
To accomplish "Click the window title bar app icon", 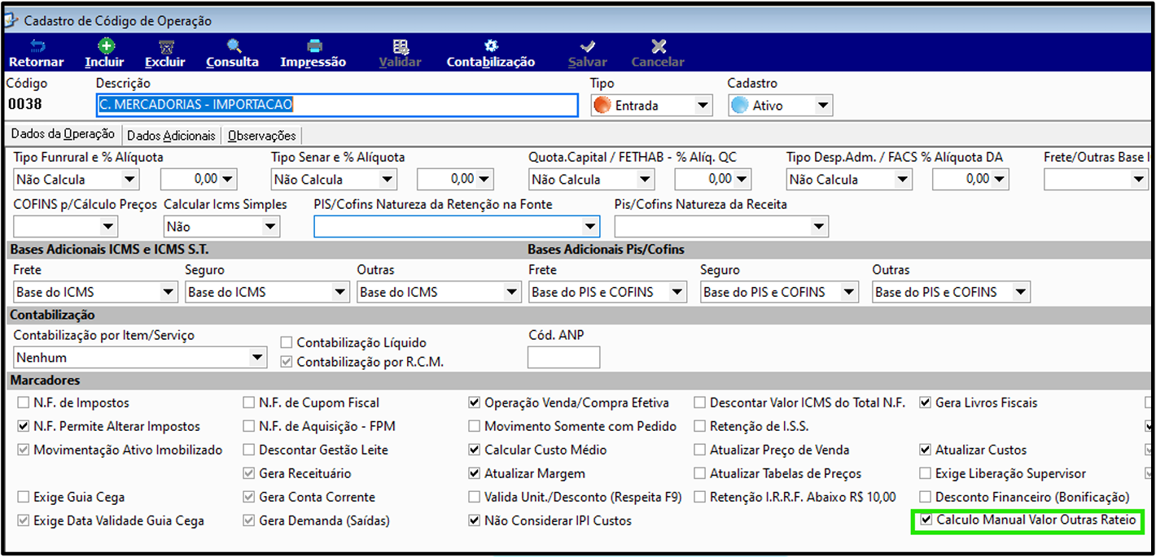I will coord(11,20).
